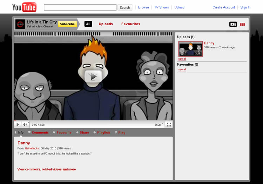Open the Favourites tab
The width and height of the screenshot is (263, 184).
130,24
